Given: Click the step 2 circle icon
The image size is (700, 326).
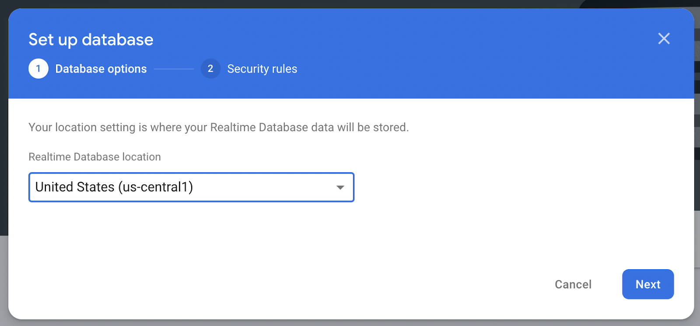Looking at the screenshot, I should pyautogui.click(x=210, y=69).
